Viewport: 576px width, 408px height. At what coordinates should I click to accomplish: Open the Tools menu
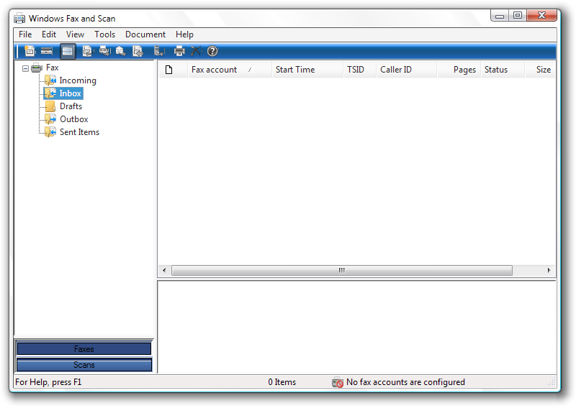click(x=104, y=34)
